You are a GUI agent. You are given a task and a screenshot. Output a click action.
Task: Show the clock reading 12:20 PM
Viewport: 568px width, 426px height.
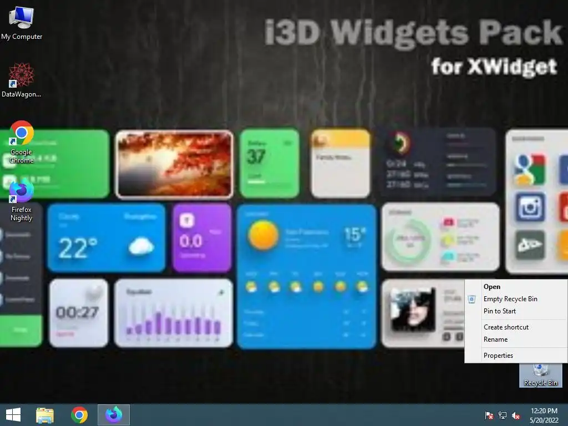coord(544,415)
